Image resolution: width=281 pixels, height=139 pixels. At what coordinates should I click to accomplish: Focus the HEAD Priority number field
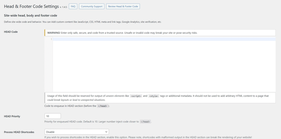click(x=52, y=116)
